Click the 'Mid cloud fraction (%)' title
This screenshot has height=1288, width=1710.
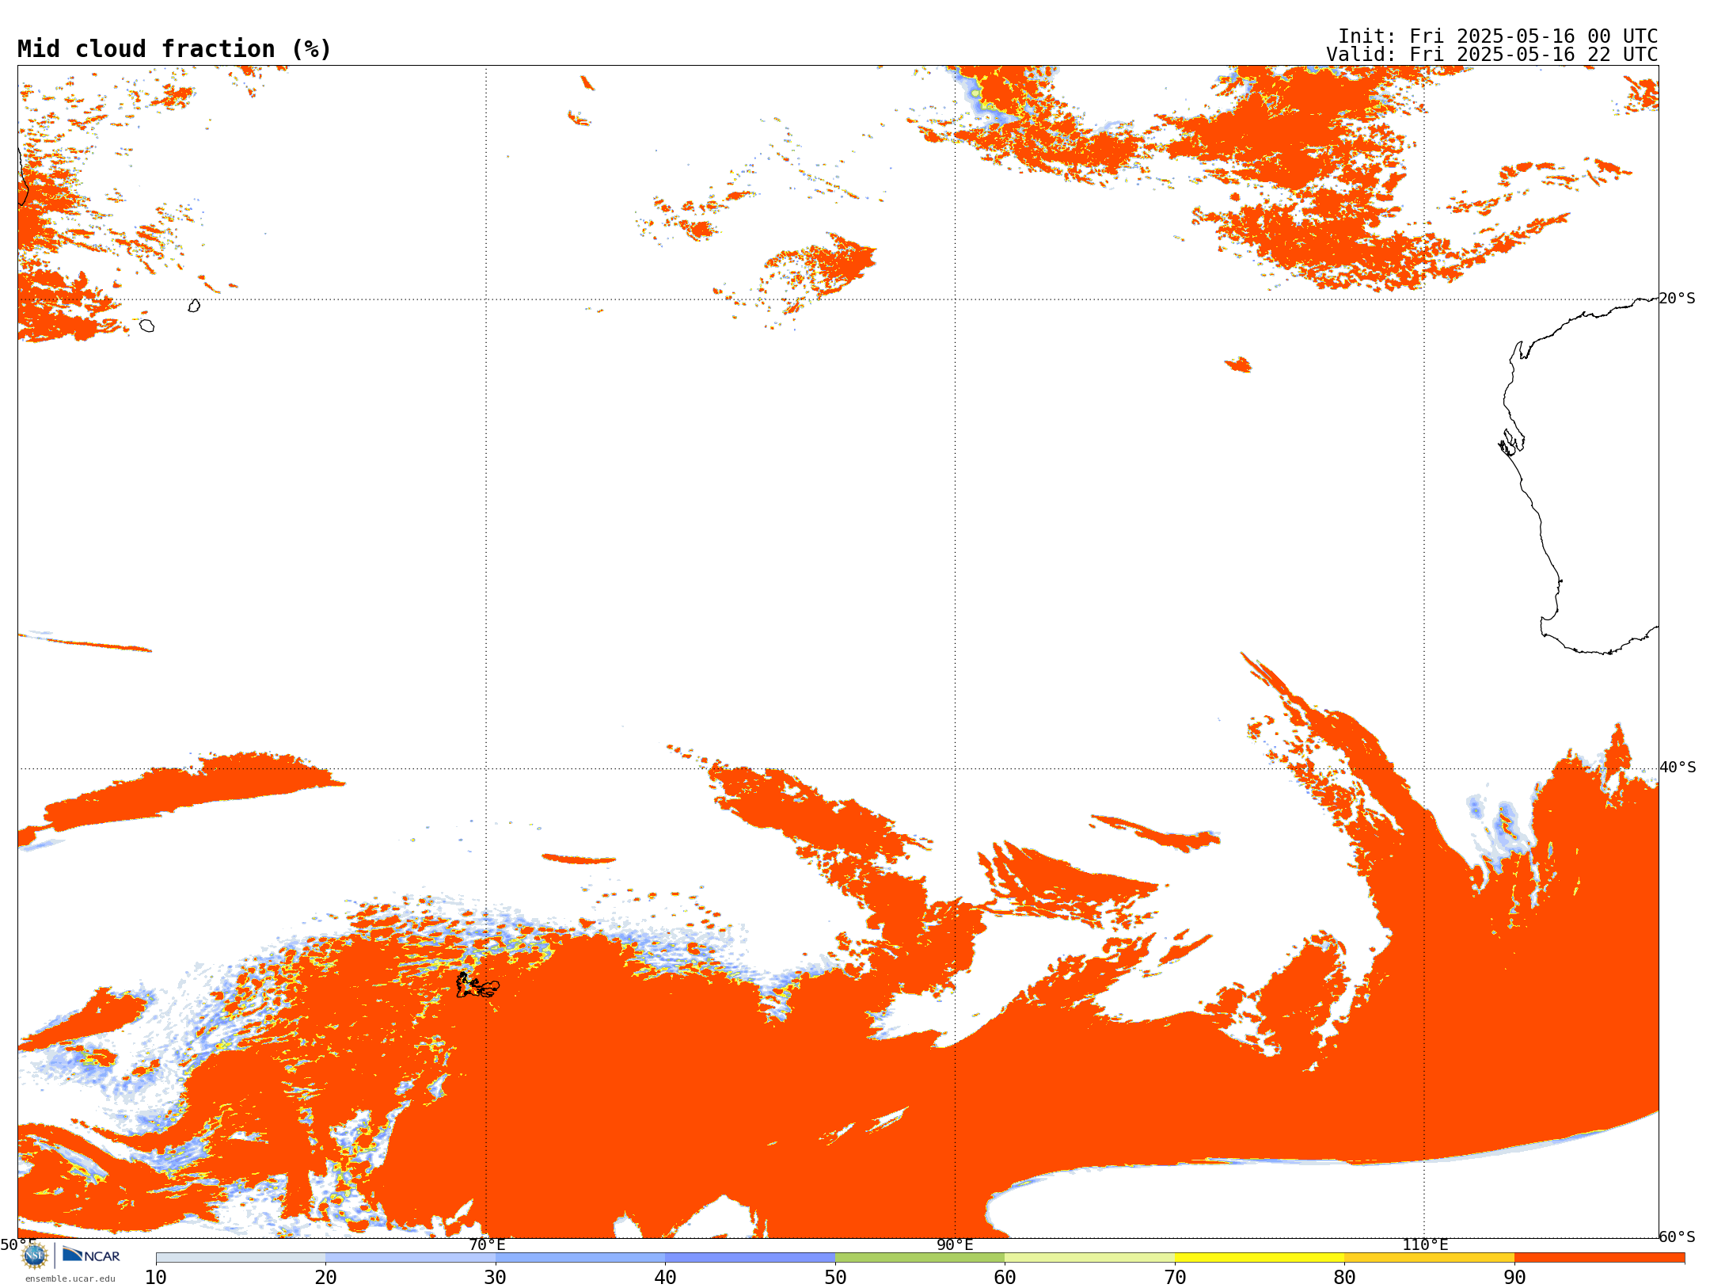(174, 49)
